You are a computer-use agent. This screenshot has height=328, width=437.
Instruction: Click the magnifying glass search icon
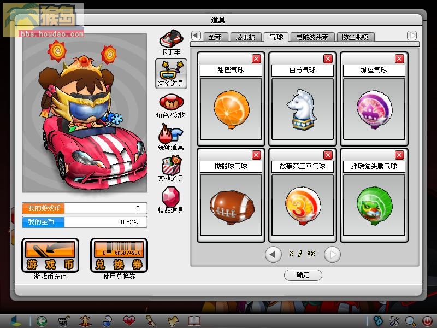[x=411, y=321]
